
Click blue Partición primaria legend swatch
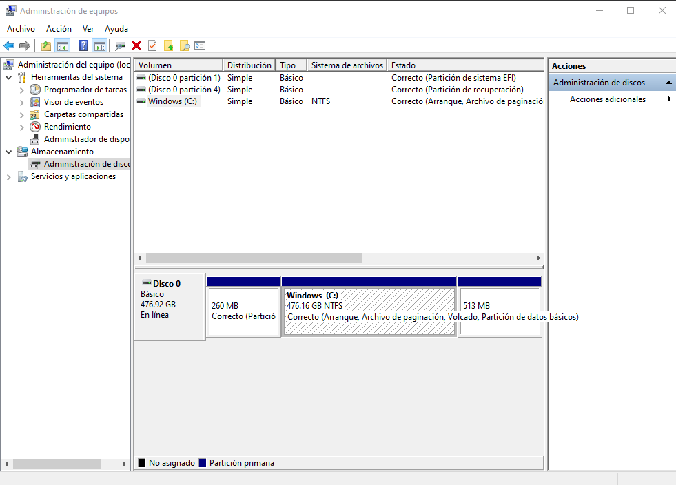click(x=202, y=463)
